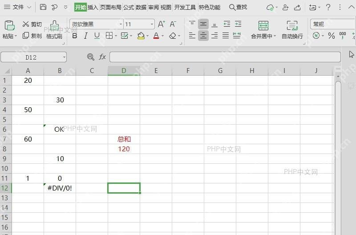The width and height of the screenshot is (356, 235).
Task: Expand the Merge and Center dropdown arrow
Action: coord(275,36)
